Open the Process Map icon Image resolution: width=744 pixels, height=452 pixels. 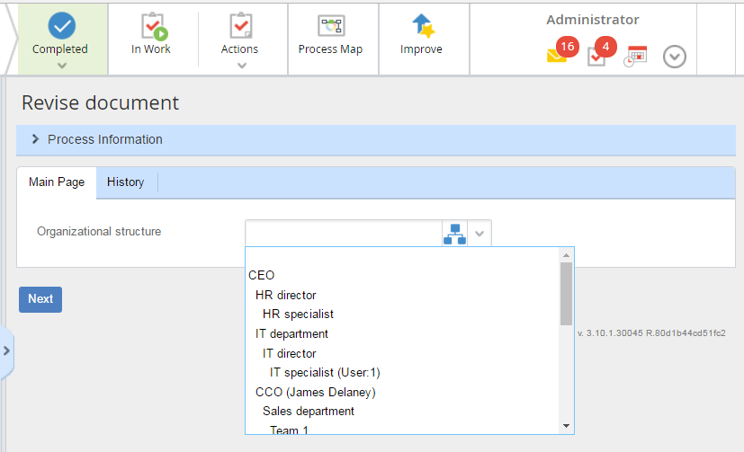tap(331, 25)
